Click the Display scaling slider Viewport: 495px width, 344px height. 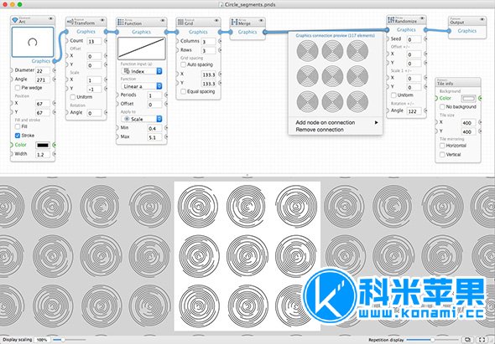coord(70,340)
